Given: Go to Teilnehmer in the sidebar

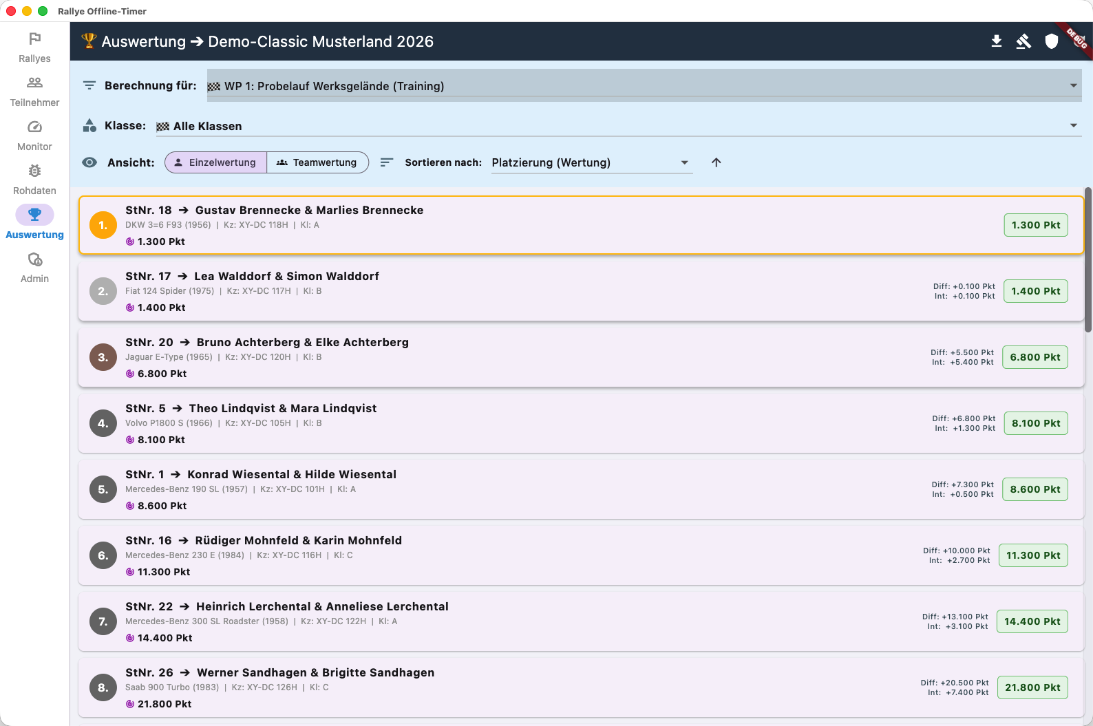Looking at the screenshot, I should click(34, 92).
